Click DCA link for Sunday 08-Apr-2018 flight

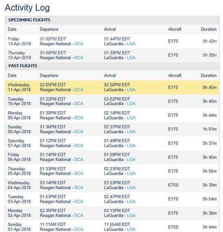pyautogui.click(x=79, y=132)
